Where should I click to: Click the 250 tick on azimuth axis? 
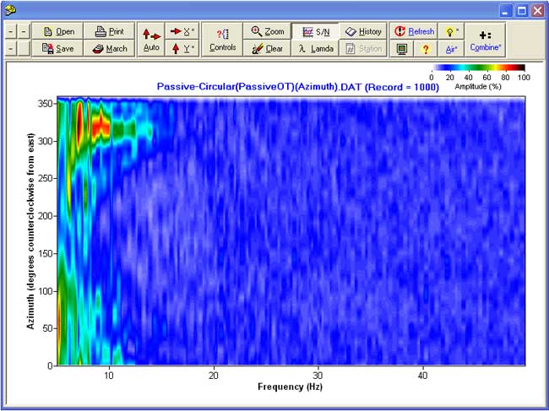tap(45, 178)
